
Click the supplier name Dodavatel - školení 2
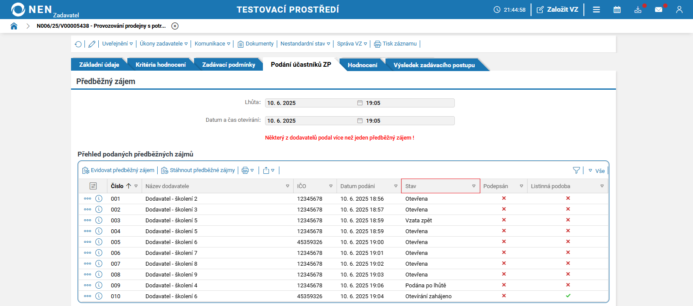[172, 199]
